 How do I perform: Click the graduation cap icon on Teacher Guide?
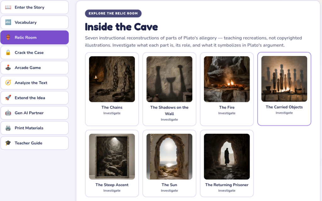[8, 143]
